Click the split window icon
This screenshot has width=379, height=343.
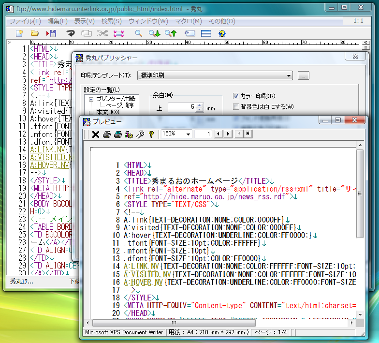coord(206,33)
